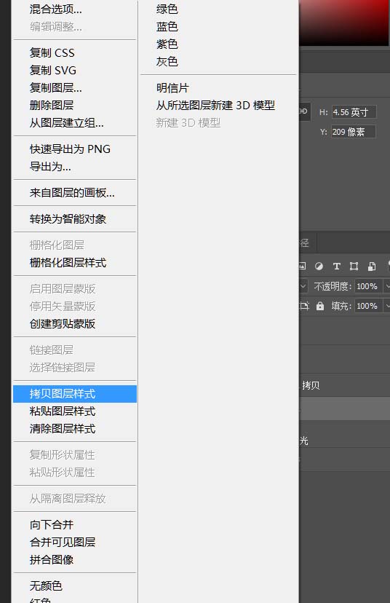Open the 填充 slider dropdown arrow
Viewport: 390px width, 603px height.
(387, 306)
